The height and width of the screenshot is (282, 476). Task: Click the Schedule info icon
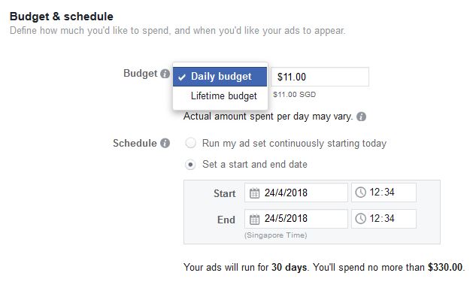[165, 143]
